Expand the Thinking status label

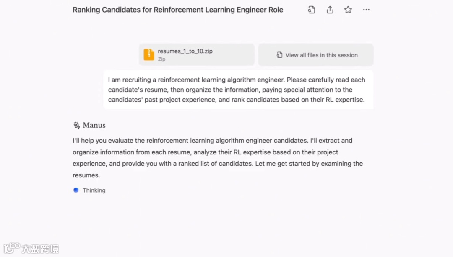click(x=94, y=190)
